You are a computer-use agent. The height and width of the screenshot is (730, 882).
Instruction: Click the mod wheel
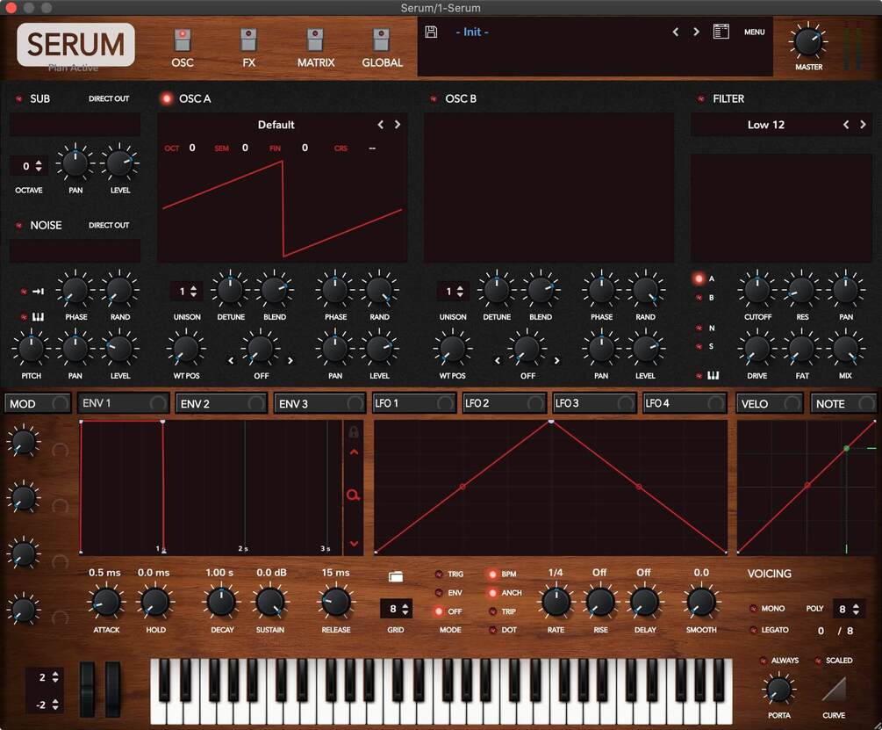pyautogui.click(x=113, y=689)
